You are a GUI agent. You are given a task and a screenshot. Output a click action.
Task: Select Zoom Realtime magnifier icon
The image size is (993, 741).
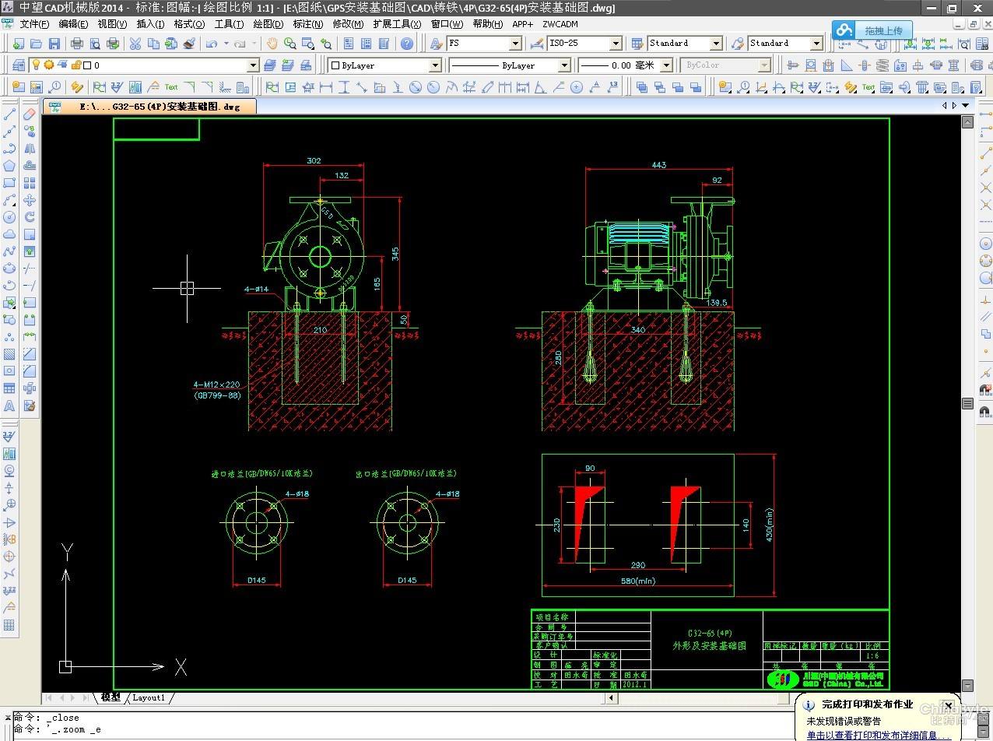pyautogui.click(x=290, y=44)
